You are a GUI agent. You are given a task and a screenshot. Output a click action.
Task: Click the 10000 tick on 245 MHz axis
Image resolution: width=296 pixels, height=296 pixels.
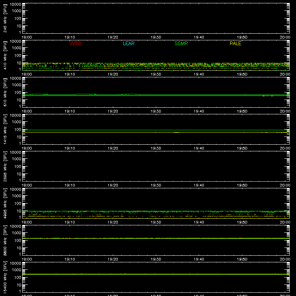[x=16, y=4]
